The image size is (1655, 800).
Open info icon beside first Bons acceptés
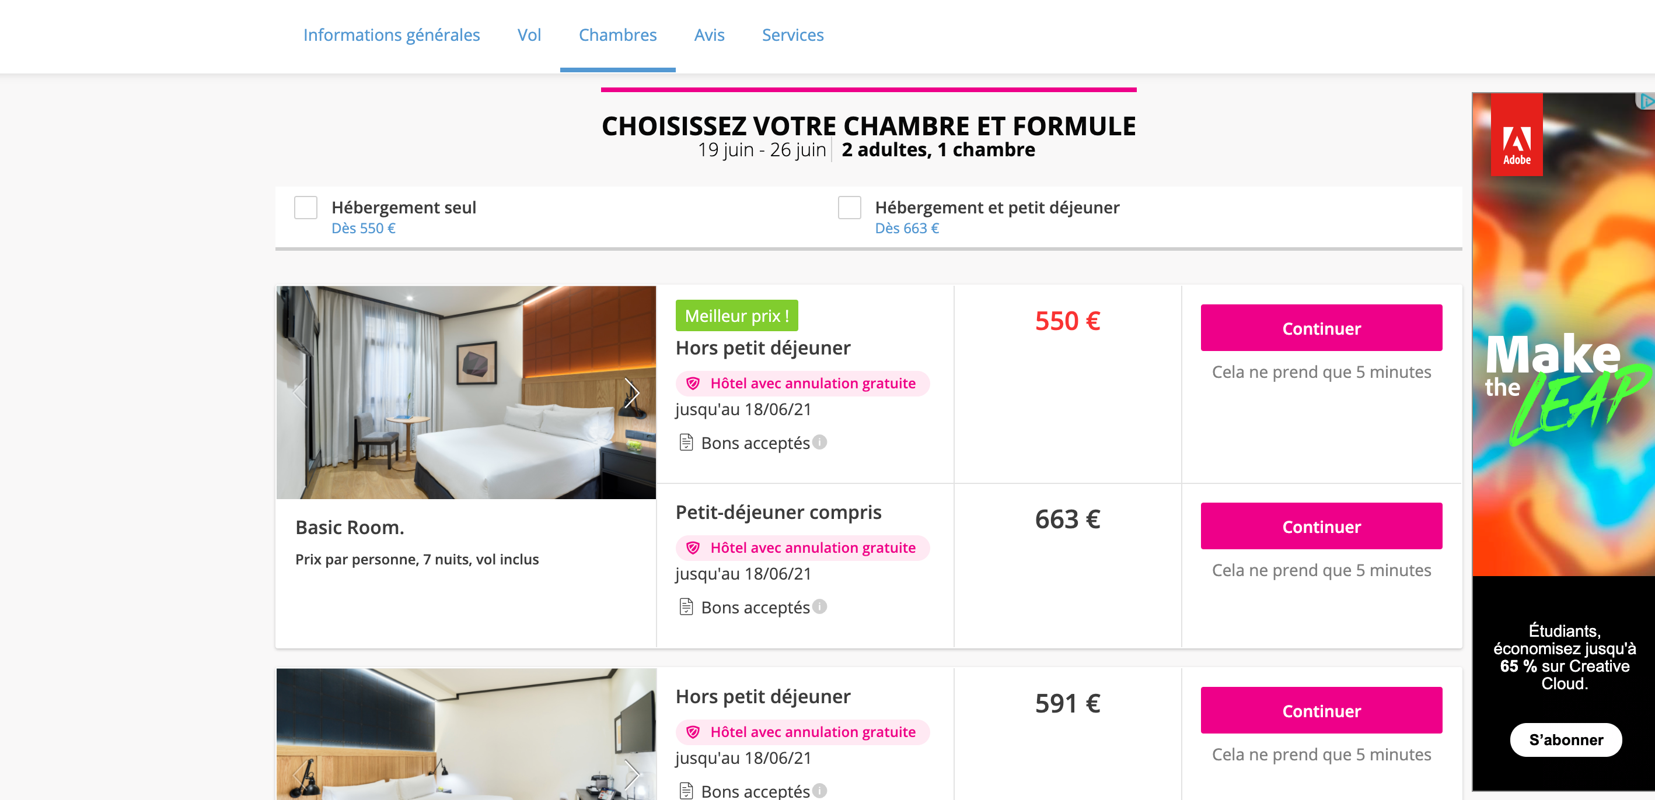tap(819, 443)
